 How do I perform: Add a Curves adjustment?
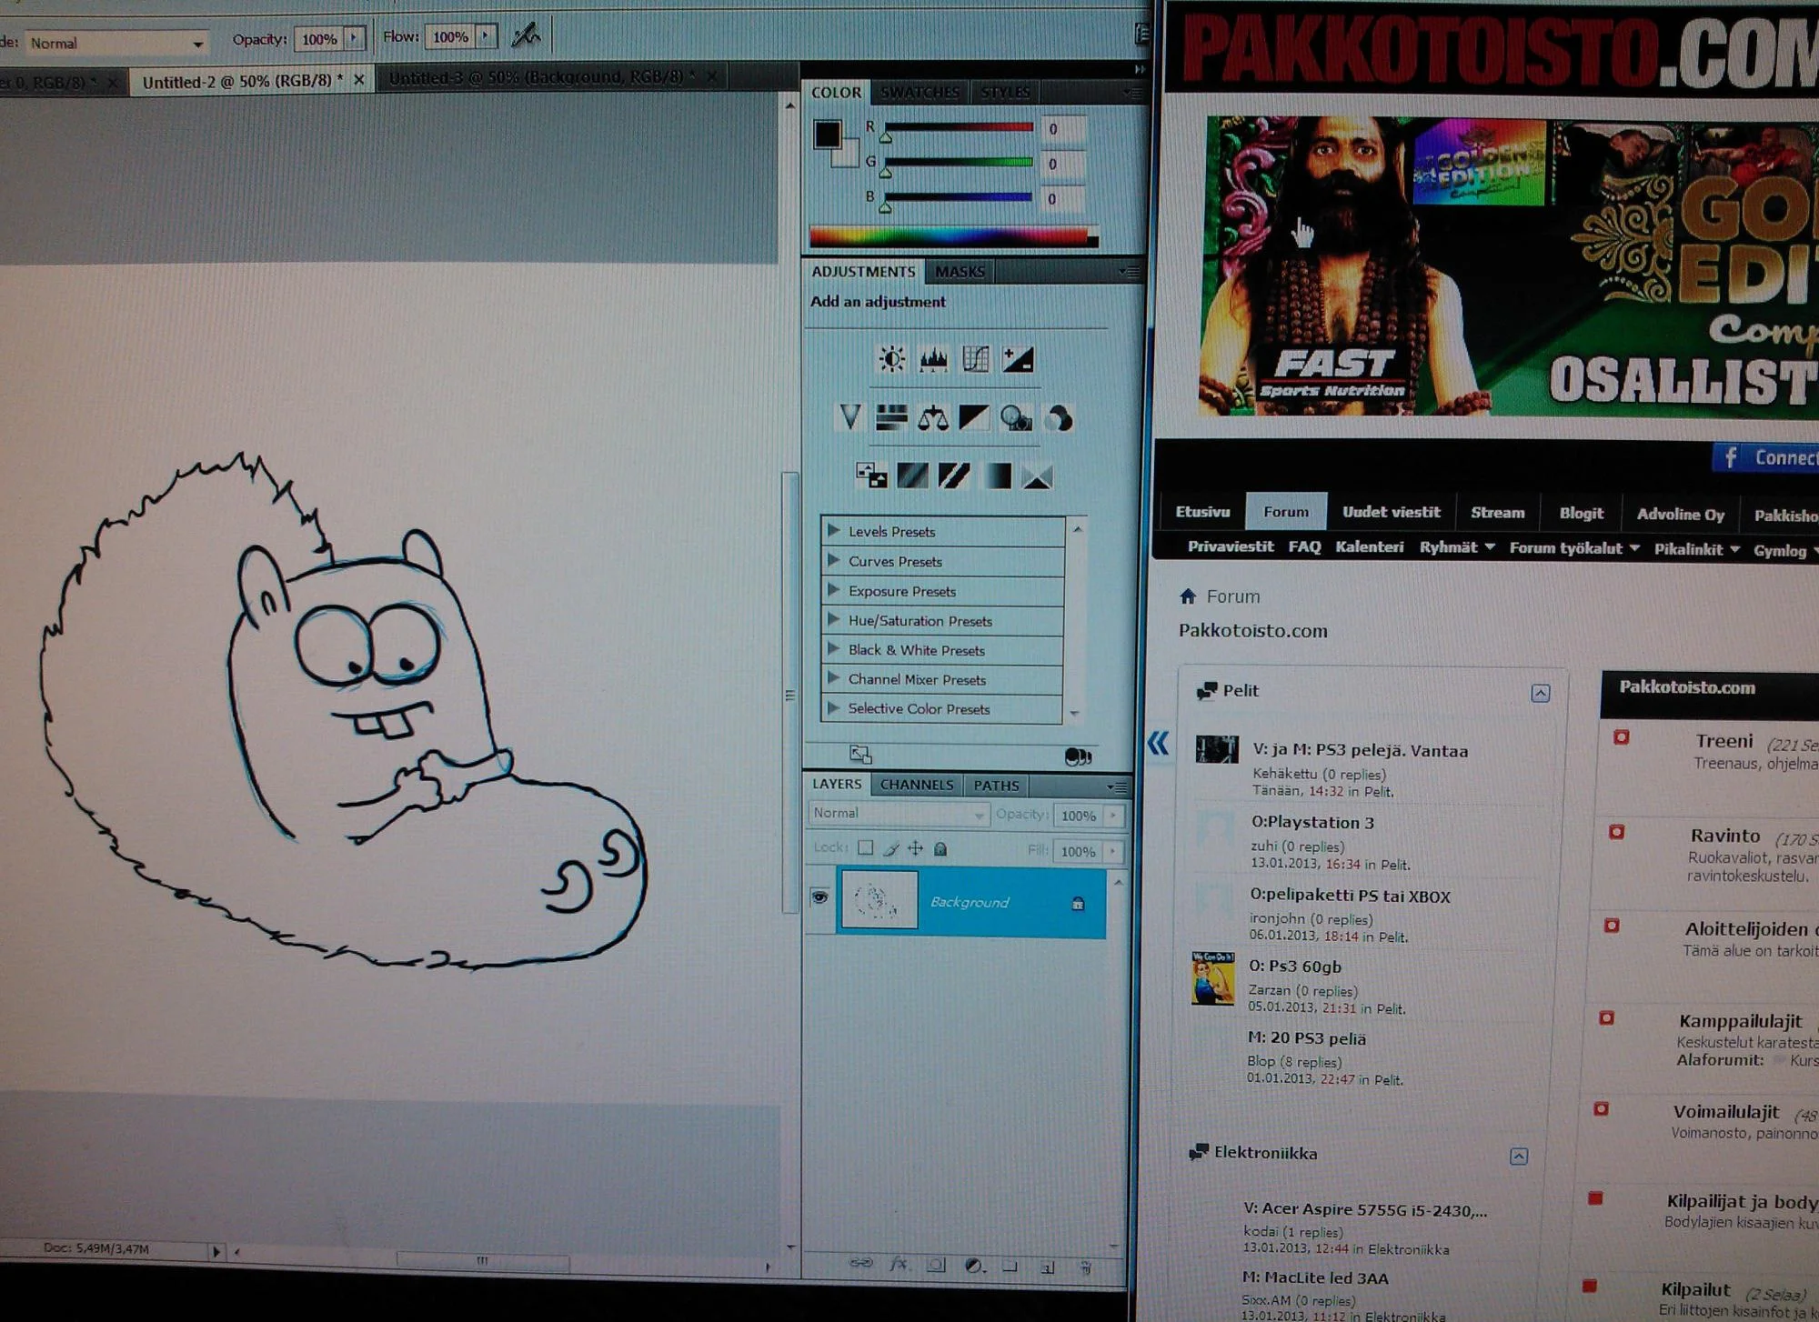(975, 359)
